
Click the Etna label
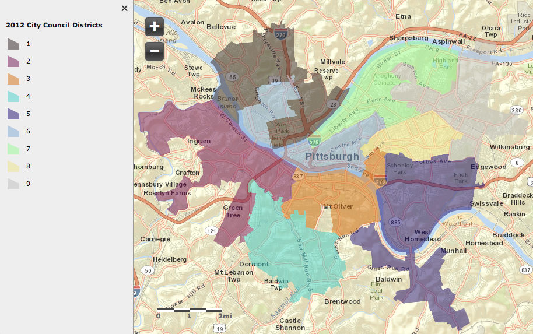[x=403, y=16]
